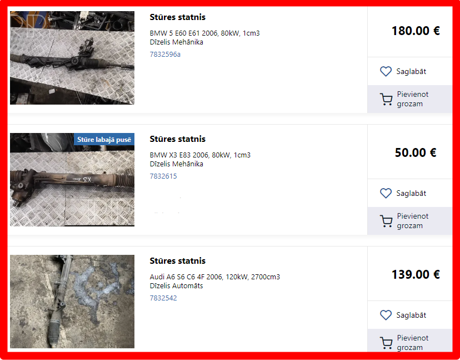Screen dimensions: 460x360
Task: Open BMW X3 steering rack photo
Action: tap(72, 180)
